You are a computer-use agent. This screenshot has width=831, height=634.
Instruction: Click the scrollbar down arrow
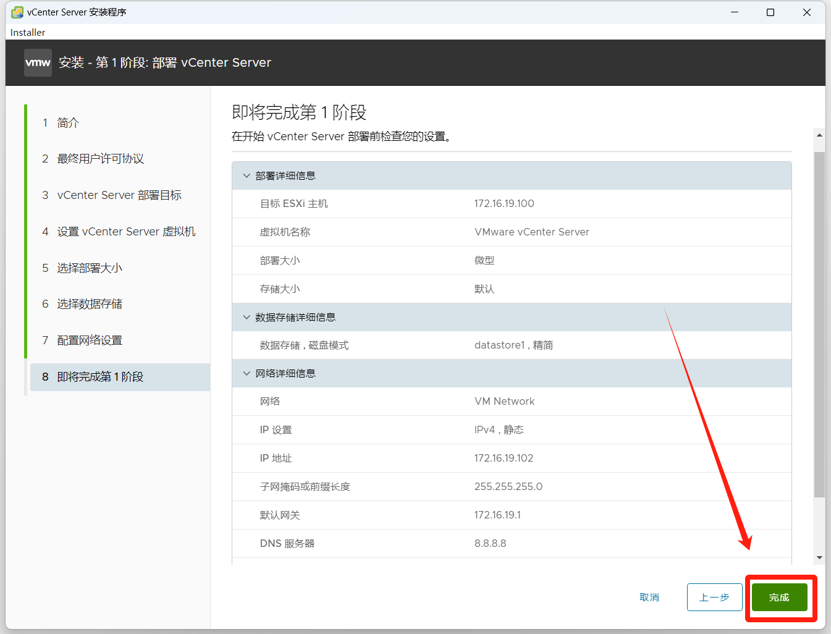click(x=819, y=557)
